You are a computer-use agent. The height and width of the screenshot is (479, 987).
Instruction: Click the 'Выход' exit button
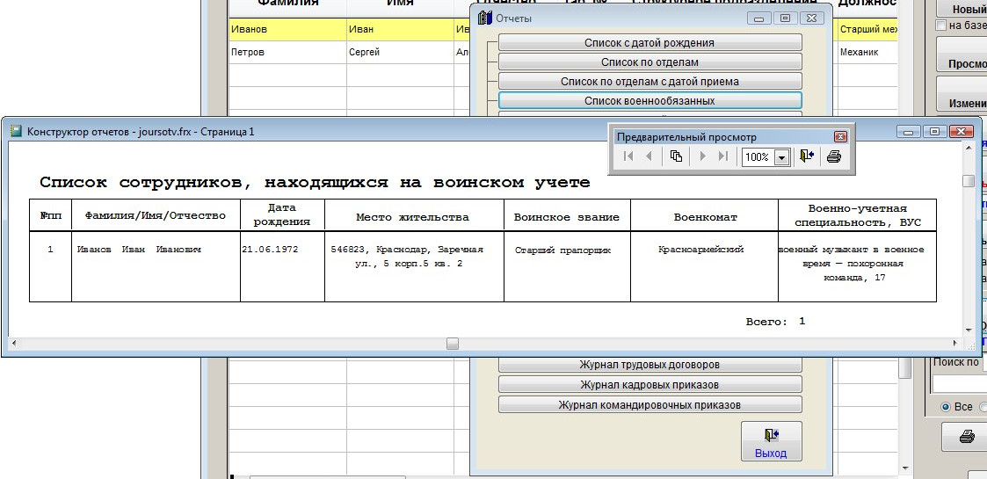(x=771, y=442)
